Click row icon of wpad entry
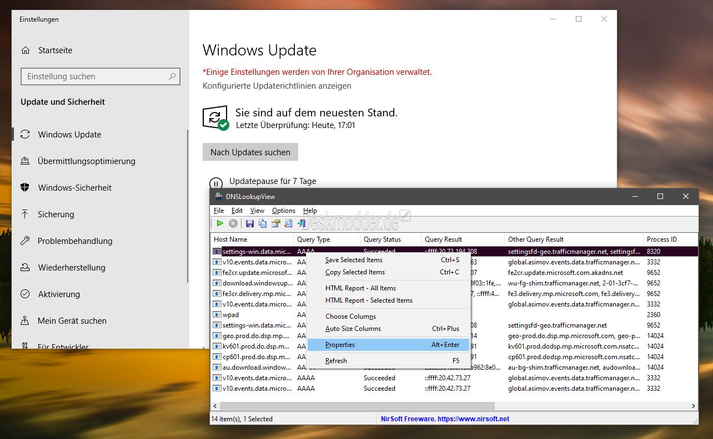Screen dimensions: 713x439 coord(217,315)
